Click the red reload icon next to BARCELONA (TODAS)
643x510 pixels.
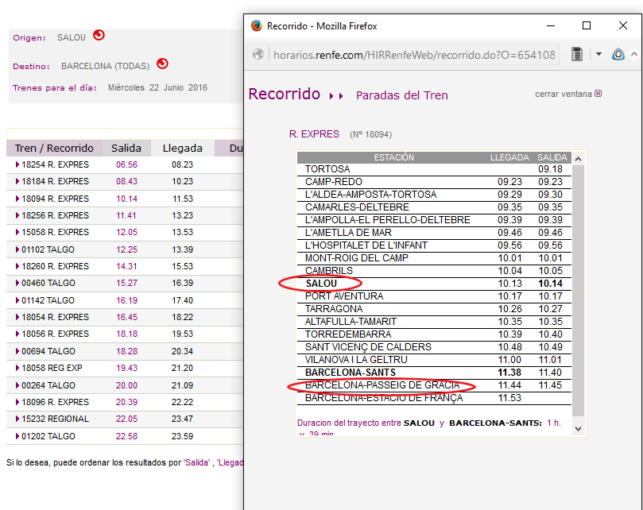coord(163,64)
